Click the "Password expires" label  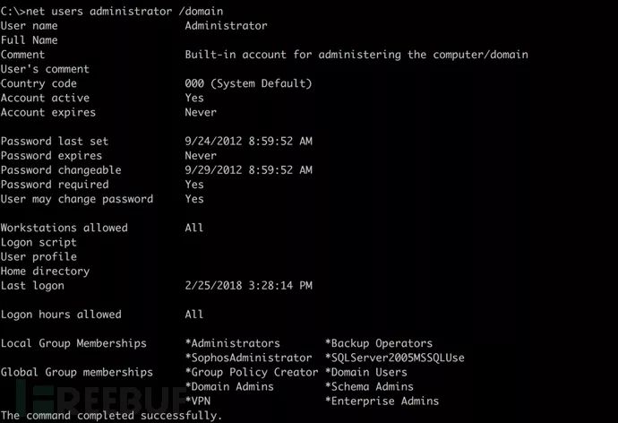coord(52,156)
